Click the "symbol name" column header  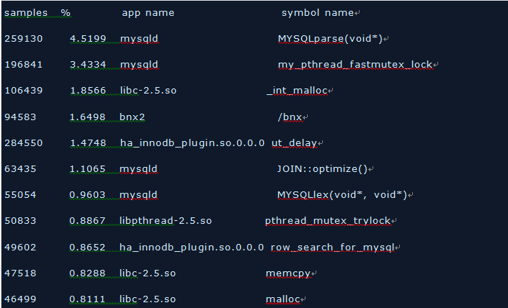(x=317, y=13)
